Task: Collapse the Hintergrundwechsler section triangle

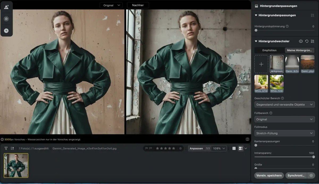Action: (x=256, y=41)
